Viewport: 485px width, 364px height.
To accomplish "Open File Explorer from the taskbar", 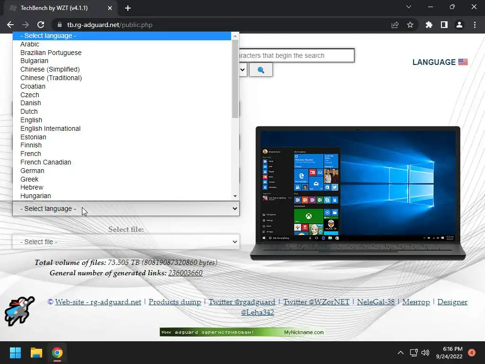I will point(36,353).
